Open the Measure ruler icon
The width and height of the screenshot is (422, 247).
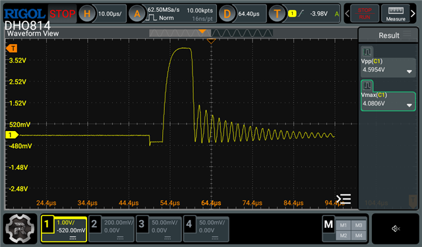point(396,13)
